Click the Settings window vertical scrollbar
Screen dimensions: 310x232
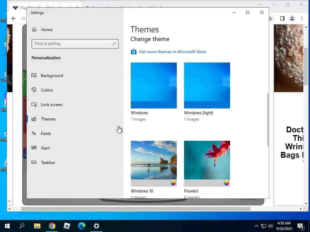click(268, 120)
